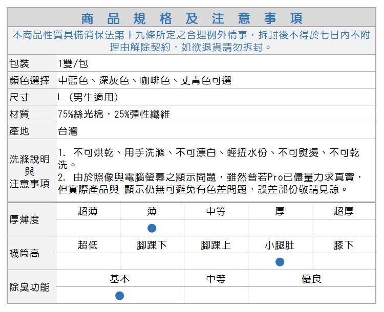Choose the 膝下 sock height header
384x312 pixels.
coord(344,245)
